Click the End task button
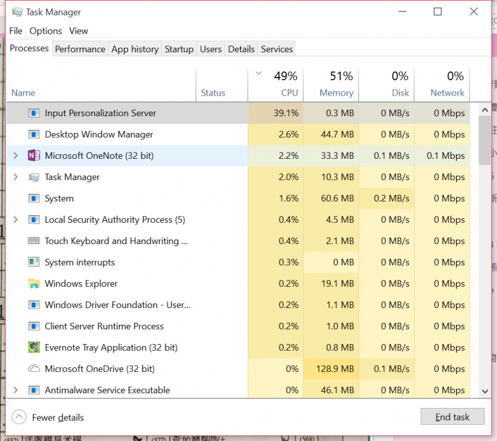Image resolution: width=497 pixels, height=441 pixels. point(452,417)
